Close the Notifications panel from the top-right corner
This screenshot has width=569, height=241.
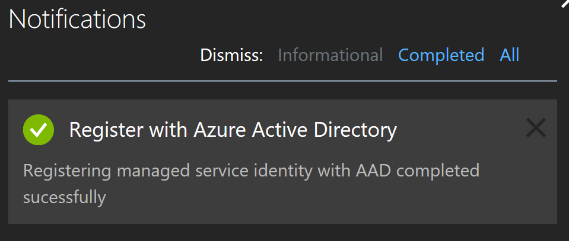(565, 4)
